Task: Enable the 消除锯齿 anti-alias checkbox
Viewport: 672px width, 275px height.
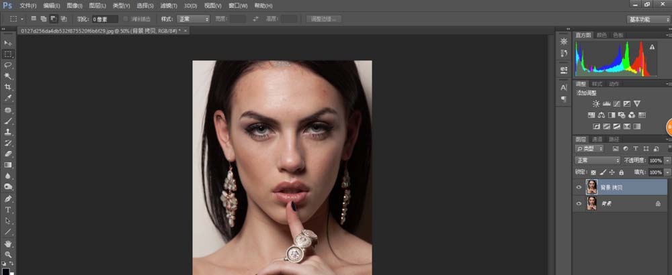Action: (126, 19)
